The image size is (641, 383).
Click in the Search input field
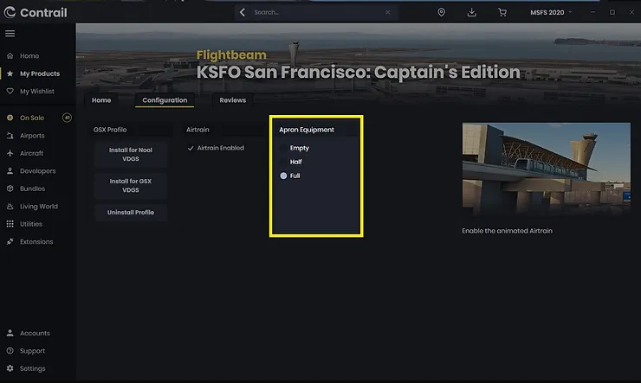point(318,12)
